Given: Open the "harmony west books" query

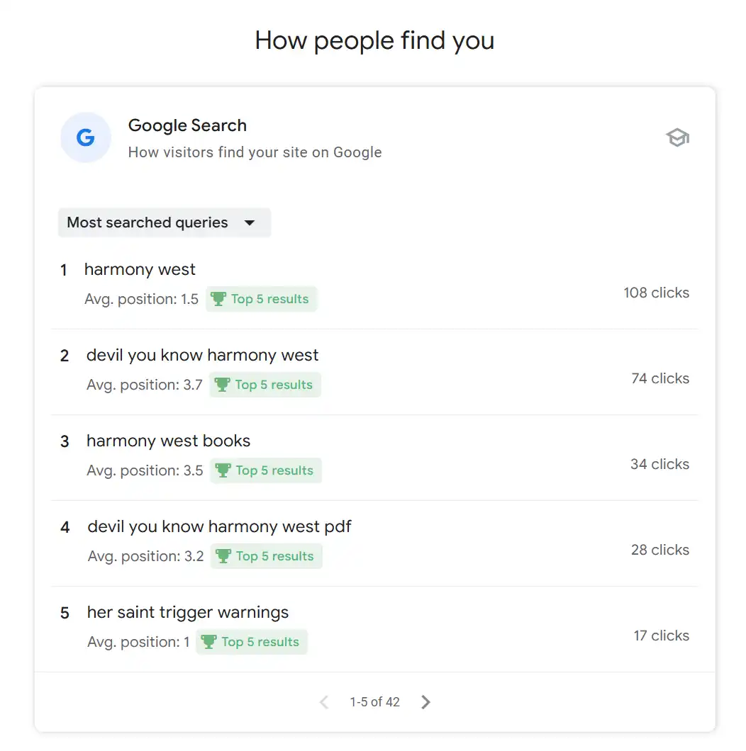Looking at the screenshot, I should [169, 441].
